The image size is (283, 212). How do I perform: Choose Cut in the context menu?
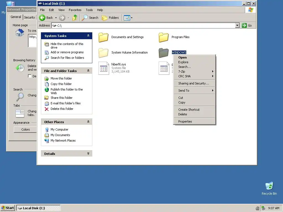pyautogui.click(x=194, y=98)
